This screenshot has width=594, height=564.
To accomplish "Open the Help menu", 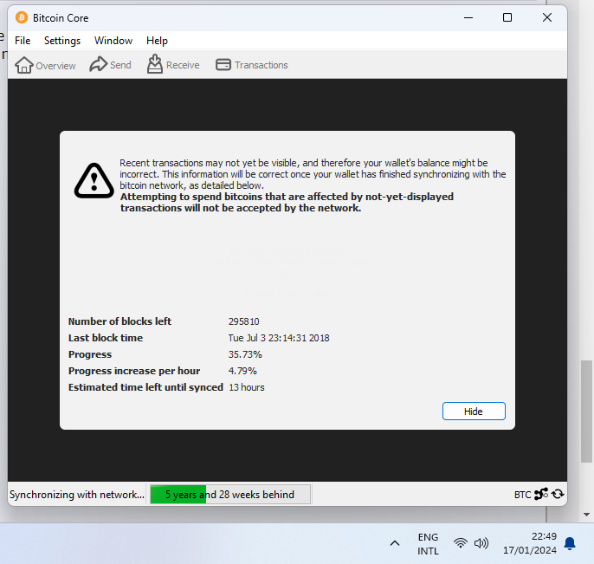I will tap(157, 41).
